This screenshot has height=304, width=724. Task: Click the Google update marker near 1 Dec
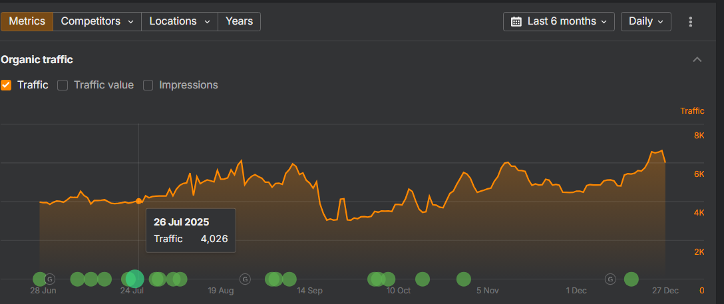coord(610,279)
